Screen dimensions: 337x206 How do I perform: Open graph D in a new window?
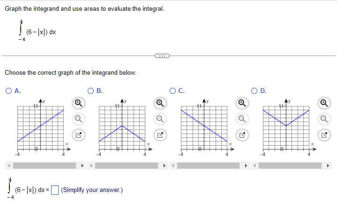pos(324,135)
